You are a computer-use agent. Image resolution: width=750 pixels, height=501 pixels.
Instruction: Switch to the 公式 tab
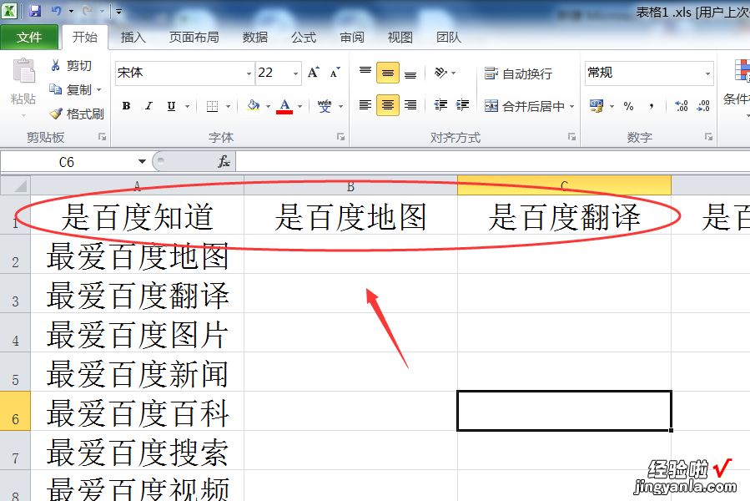point(304,37)
